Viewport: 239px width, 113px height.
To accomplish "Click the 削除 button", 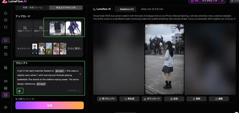I will tap(196, 99).
